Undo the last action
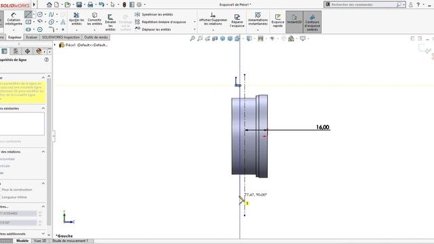Viewport: 434px width, 244px height. click(x=101, y=5)
